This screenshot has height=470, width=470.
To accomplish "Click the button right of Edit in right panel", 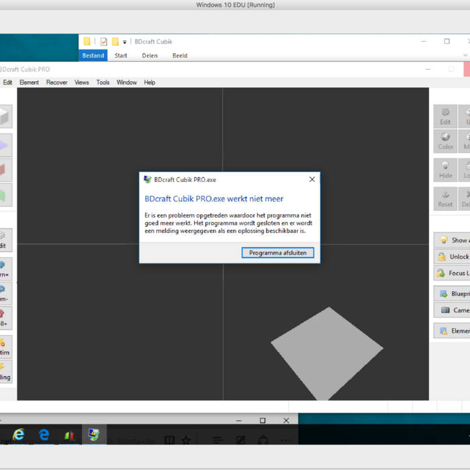I will tap(465, 116).
